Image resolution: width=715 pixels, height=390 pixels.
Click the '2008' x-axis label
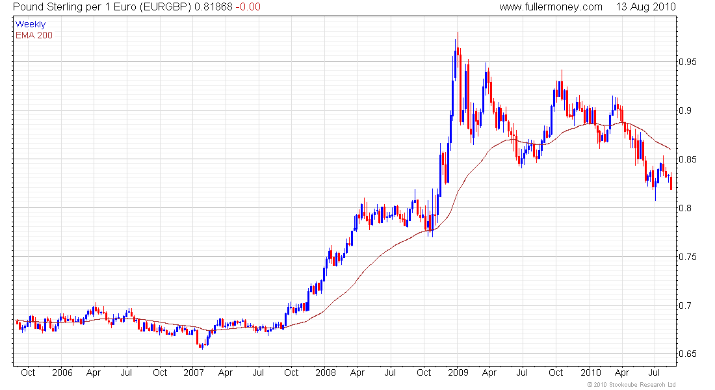(x=326, y=372)
